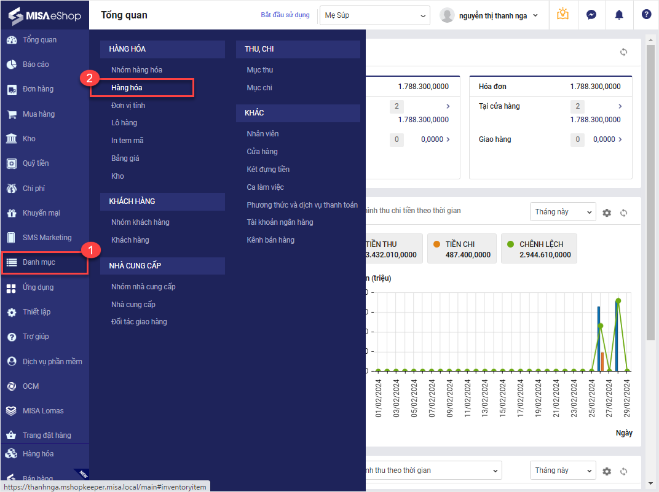Click the Dịch vụ phần mềm icon
659x492 pixels.
click(x=12, y=361)
